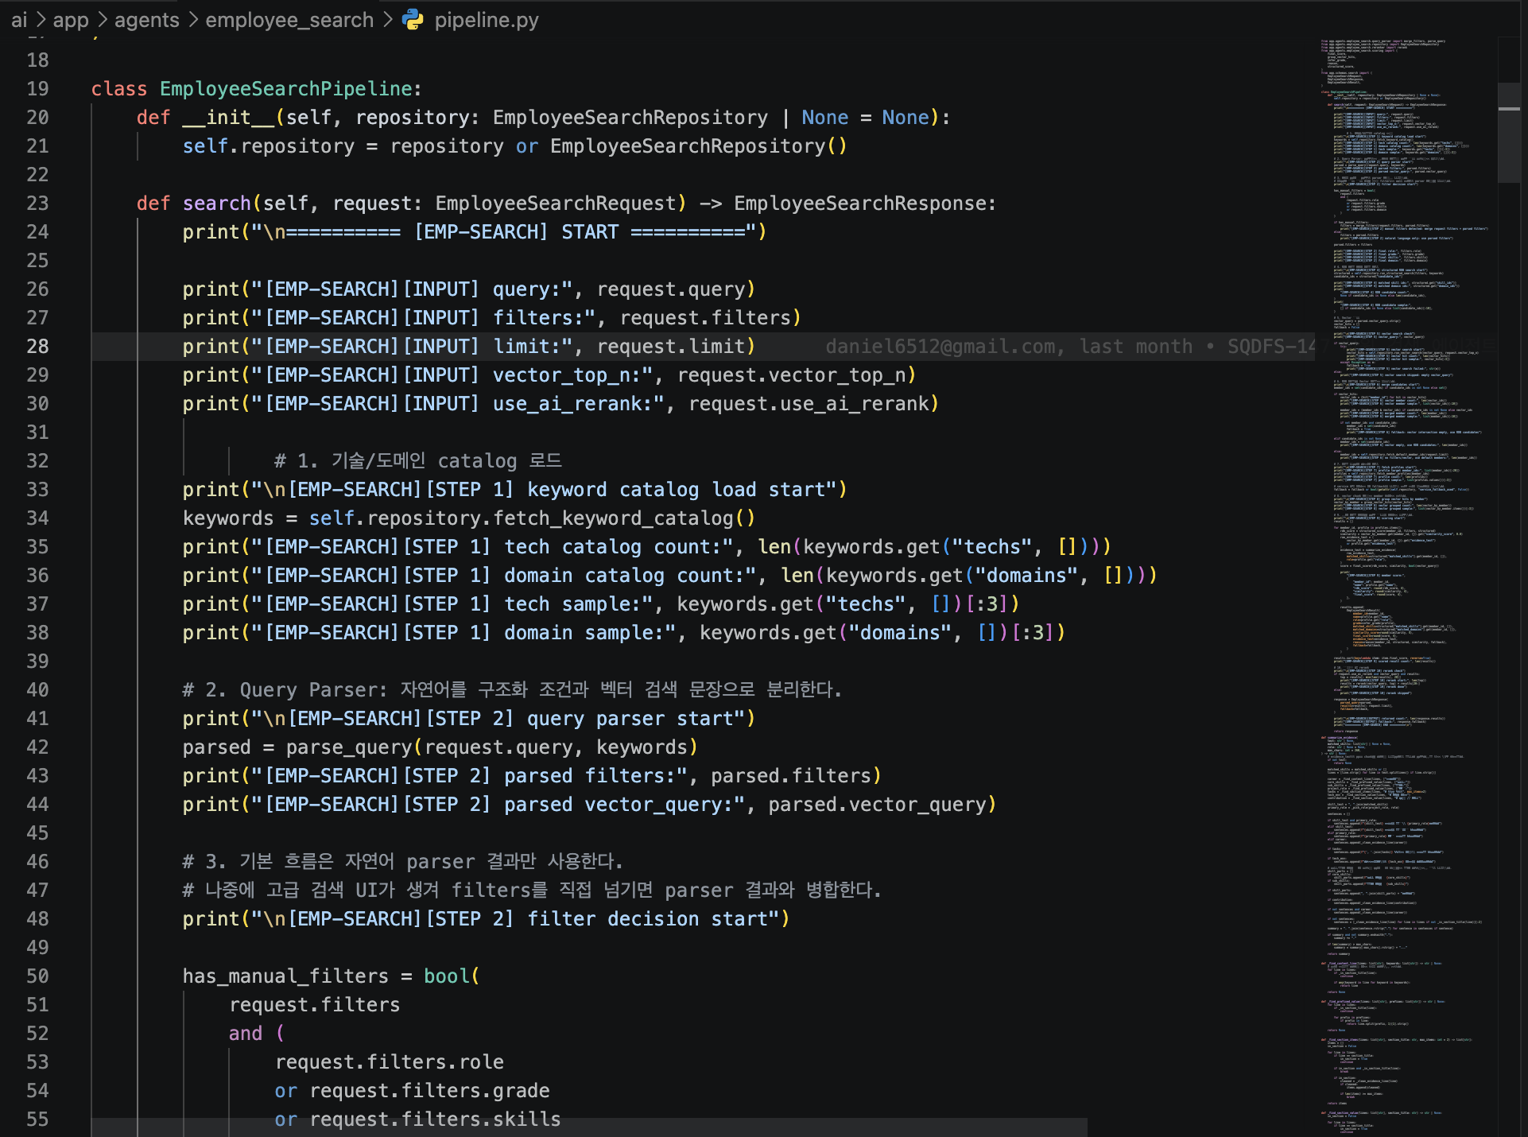Screen dimensions: 1528x1137
Task: Open git blame annotation on line 28
Action: point(1070,347)
